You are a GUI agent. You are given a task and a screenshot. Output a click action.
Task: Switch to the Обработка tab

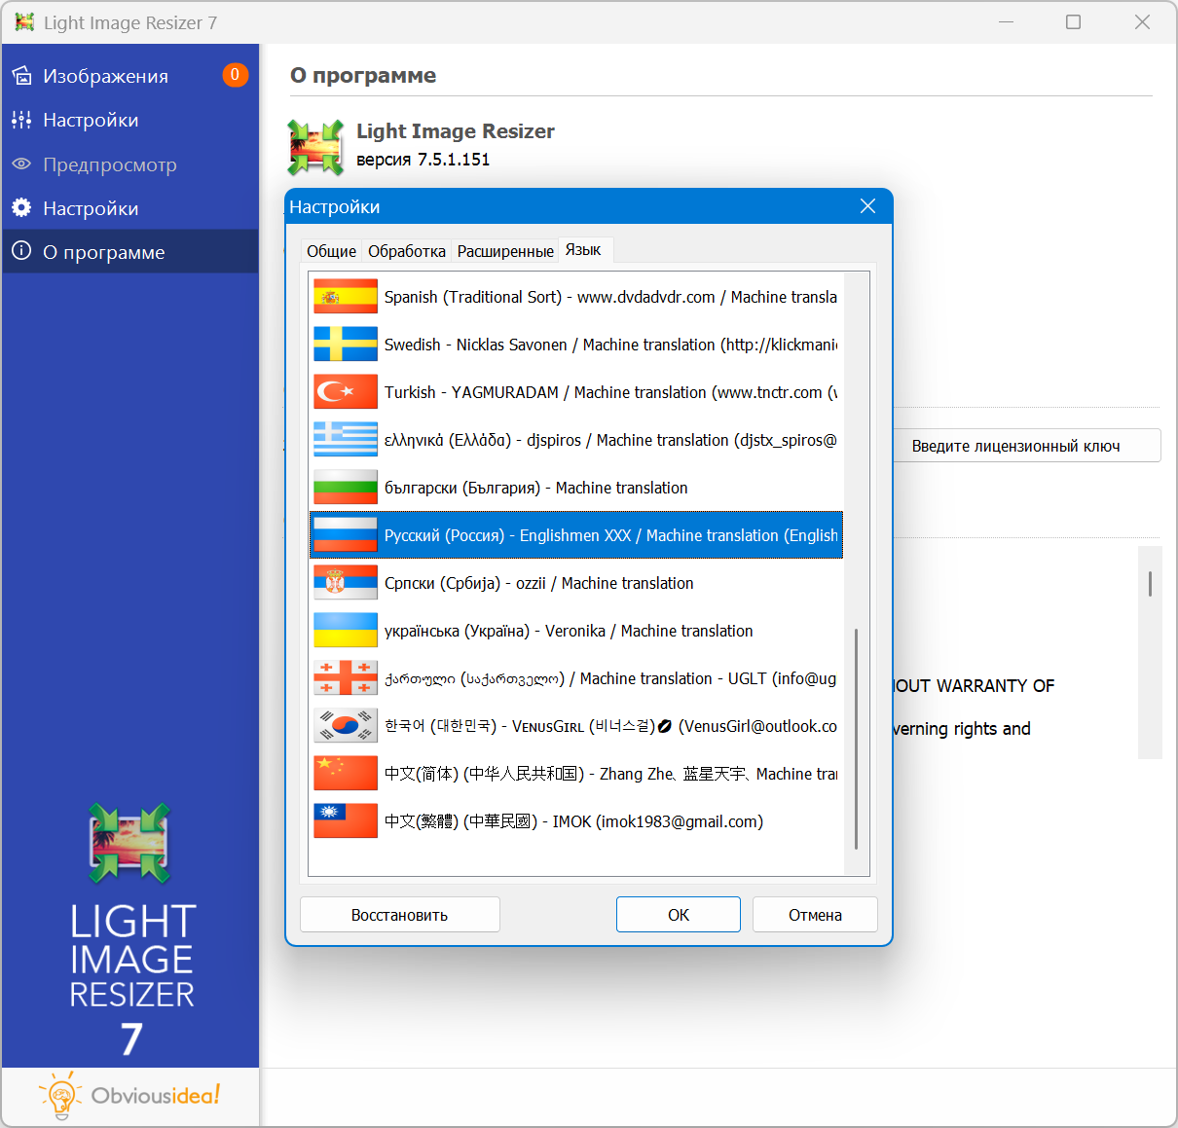[406, 251]
